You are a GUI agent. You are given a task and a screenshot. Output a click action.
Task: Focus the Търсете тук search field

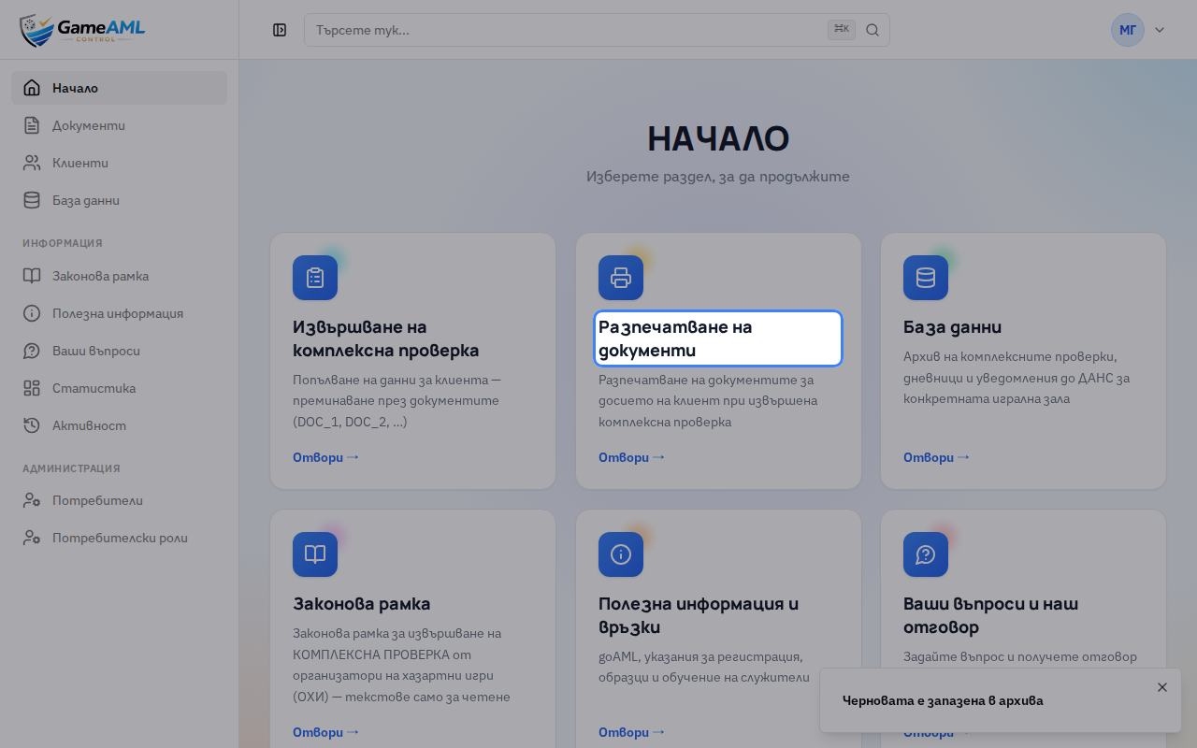click(x=597, y=30)
